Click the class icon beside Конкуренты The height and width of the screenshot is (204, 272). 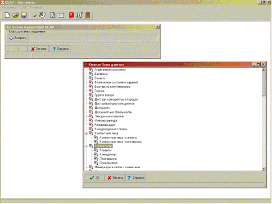[x=96, y=154]
